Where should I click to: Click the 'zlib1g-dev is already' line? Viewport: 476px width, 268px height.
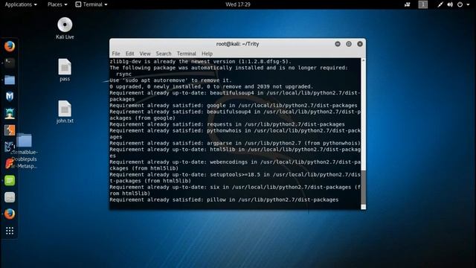click(x=200, y=61)
